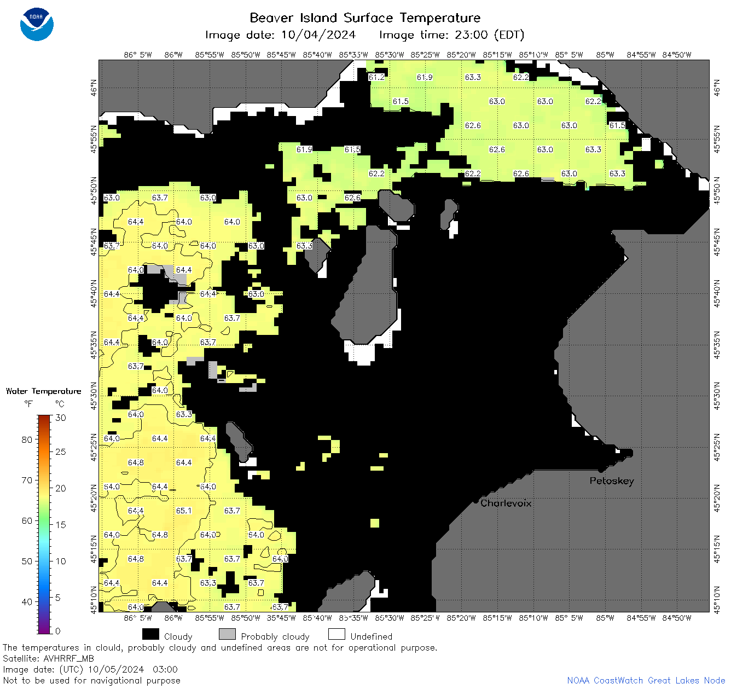Click the black Cloudy legend swatch

pos(150,634)
